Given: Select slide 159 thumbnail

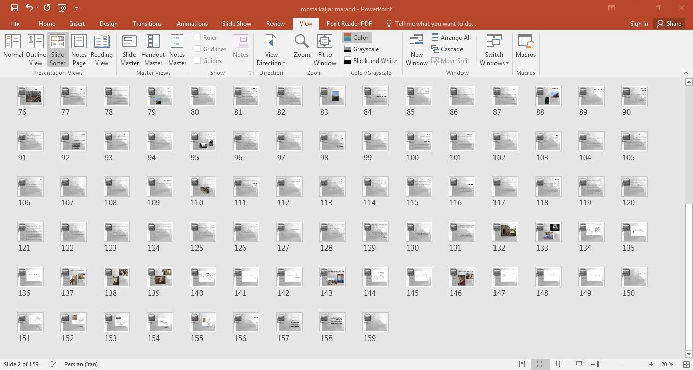Looking at the screenshot, I should [x=375, y=322].
